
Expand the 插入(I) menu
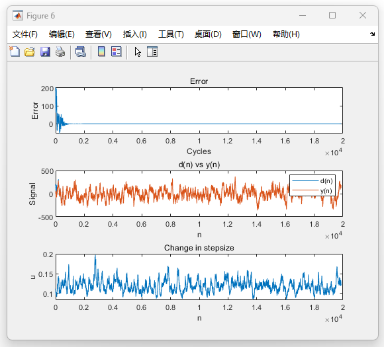tap(135, 34)
